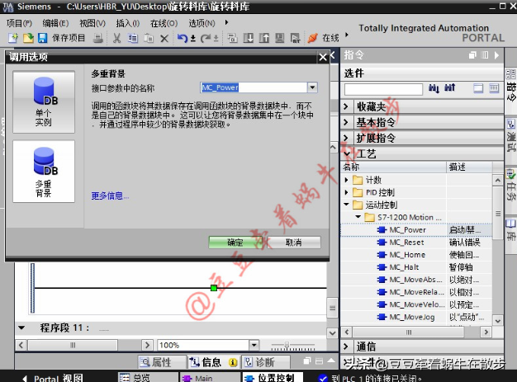Close the 调用选项 call options dialog
This screenshot has width=517, height=382.
(x=323, y=57)
